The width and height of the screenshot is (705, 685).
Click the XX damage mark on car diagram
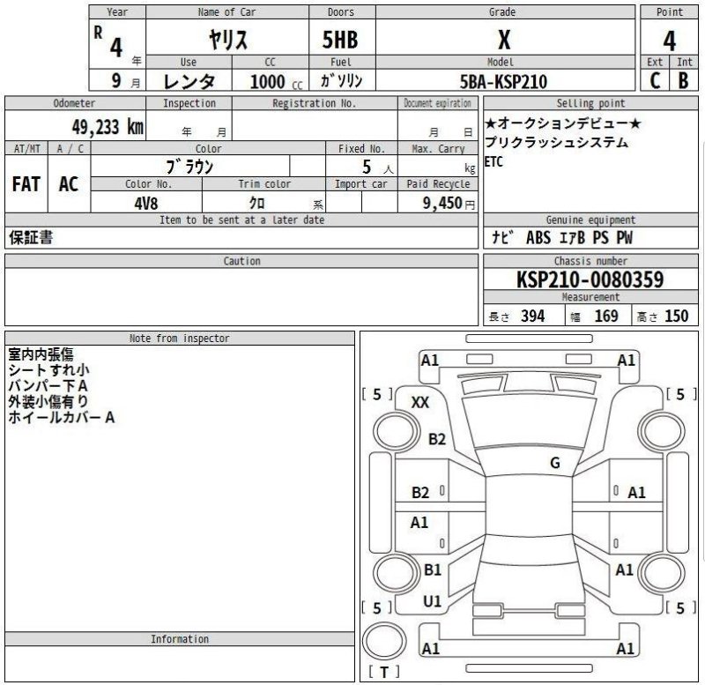click(x=420, y=402)
